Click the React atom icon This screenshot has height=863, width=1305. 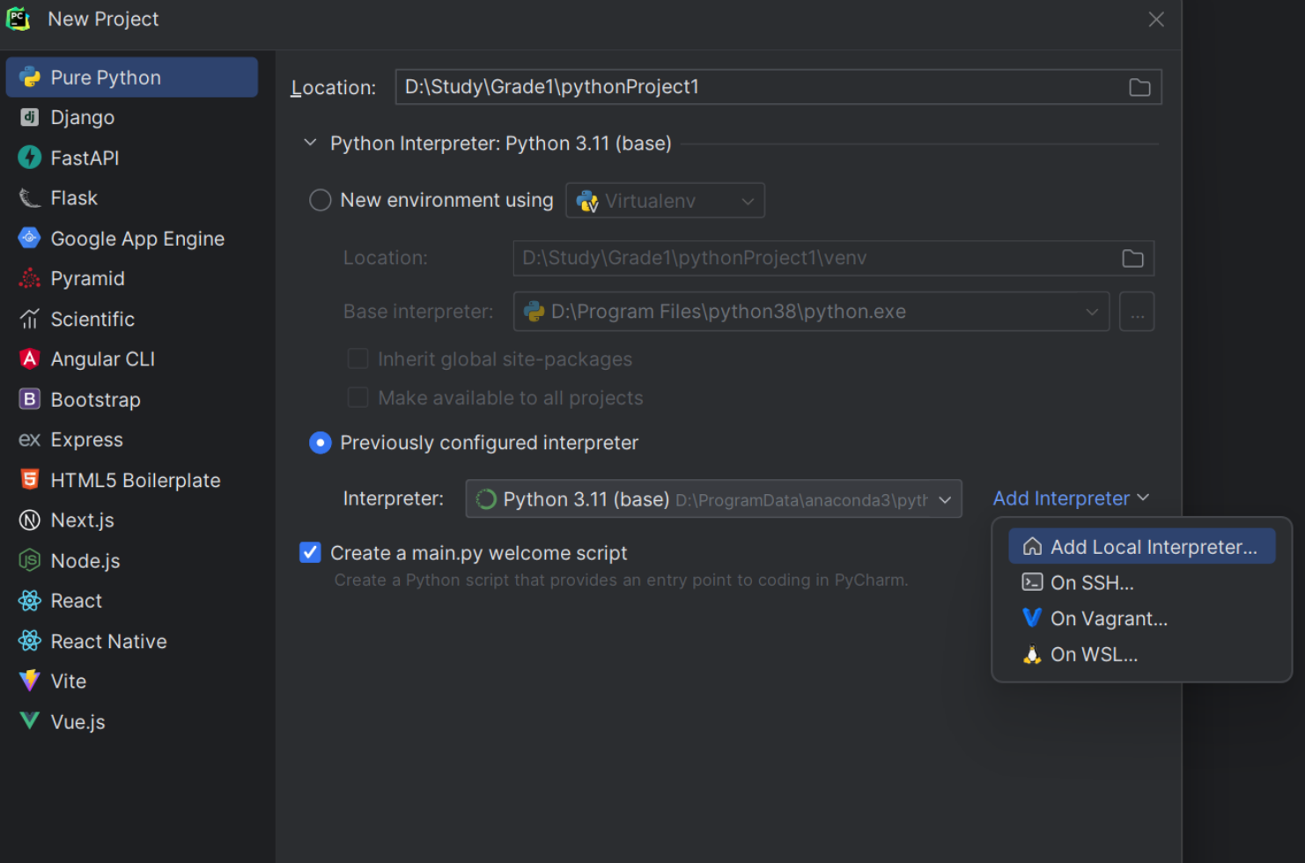(30, 601)
